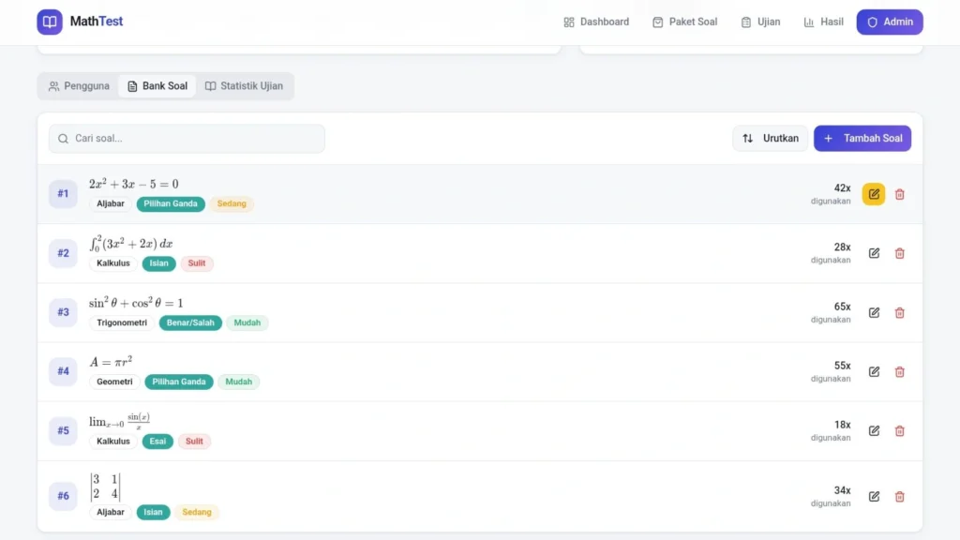Screen dimensions: 960x540
Task: Click Aljabar tag on question #1
Action: click(x=111, y=203)
